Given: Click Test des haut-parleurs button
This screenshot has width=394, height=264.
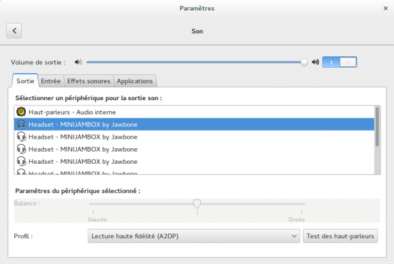Looking at the screenshot, I should pos(340,236).
